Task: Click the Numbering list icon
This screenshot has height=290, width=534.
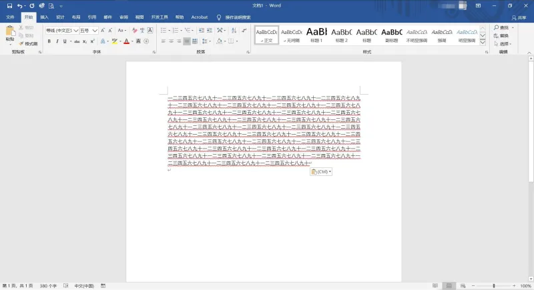Action: 176,31
